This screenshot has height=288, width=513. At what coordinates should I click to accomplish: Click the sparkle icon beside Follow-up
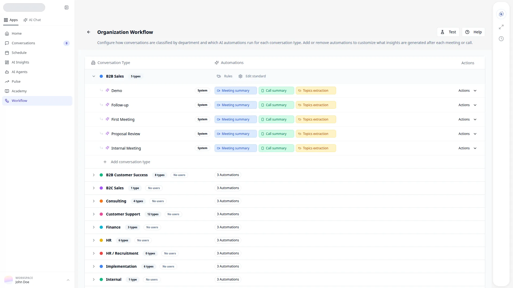[107, 105]
